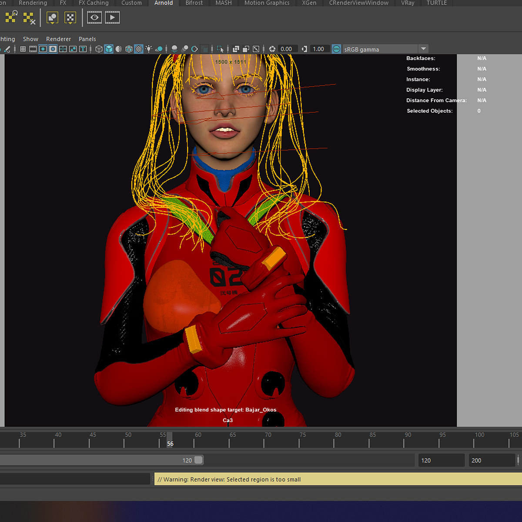522x522 pixels.
Task: Click the Arnold shapes shelf icon
Action: click(52, 18)
